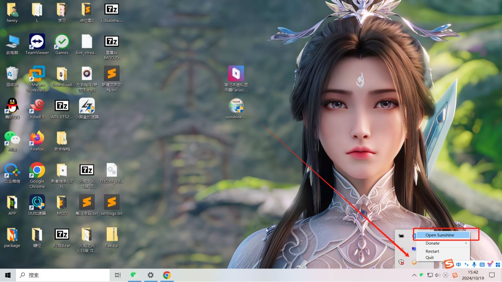
Task: Select Restart from the Sunshine menu
Action: pyautogui.click(x=443, y=251)
